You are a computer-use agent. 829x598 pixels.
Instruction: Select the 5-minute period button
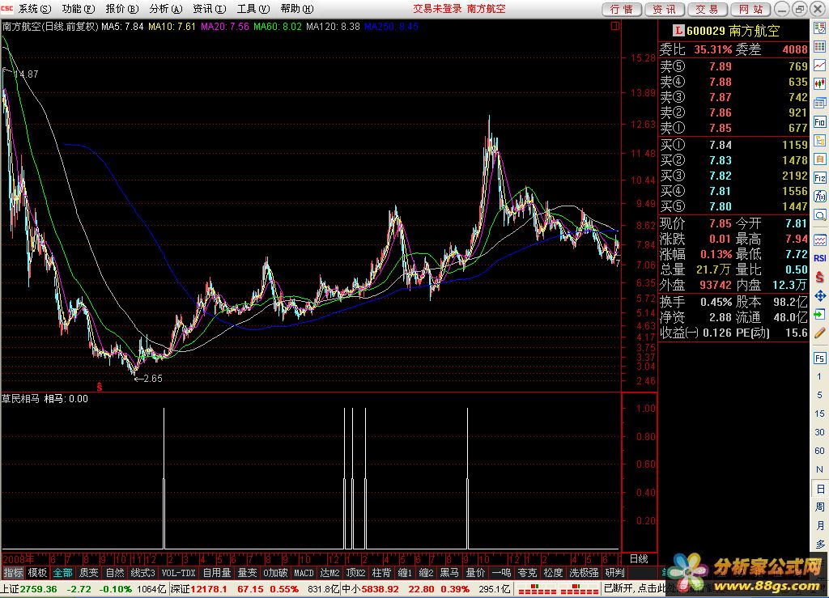click(x=819, y=395)
